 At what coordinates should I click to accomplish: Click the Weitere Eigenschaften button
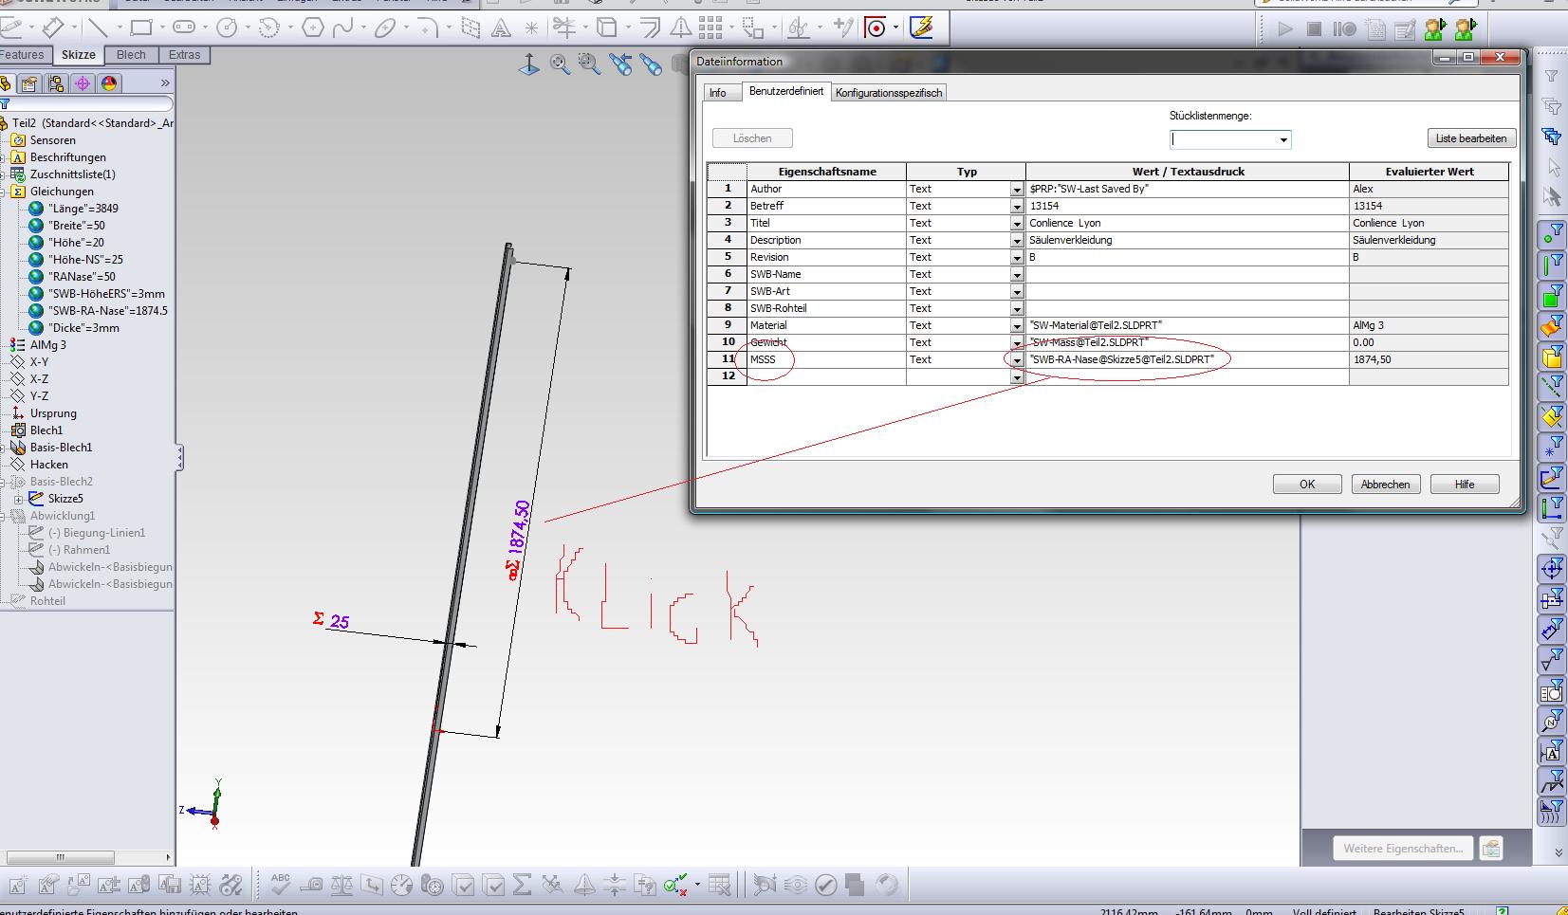[x=1403, y=849]
